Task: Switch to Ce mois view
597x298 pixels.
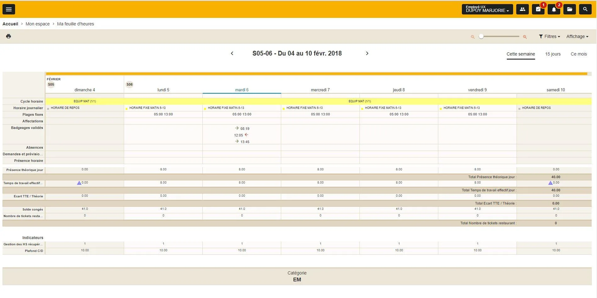Action: click(579, 54)
